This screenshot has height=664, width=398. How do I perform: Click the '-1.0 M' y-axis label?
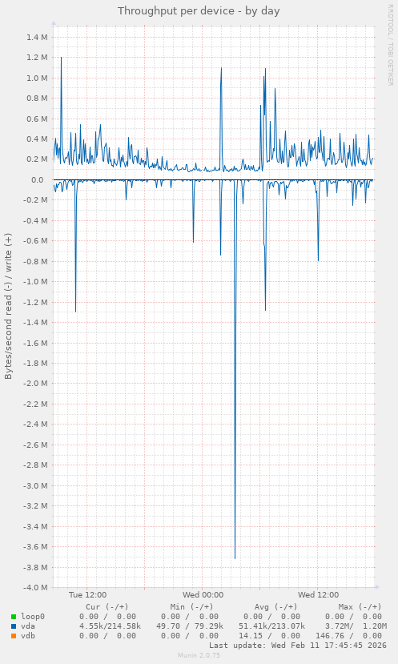(35, 282)
